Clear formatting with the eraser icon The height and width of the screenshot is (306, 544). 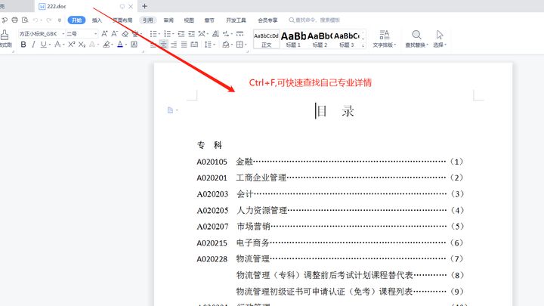click(125, 34)
